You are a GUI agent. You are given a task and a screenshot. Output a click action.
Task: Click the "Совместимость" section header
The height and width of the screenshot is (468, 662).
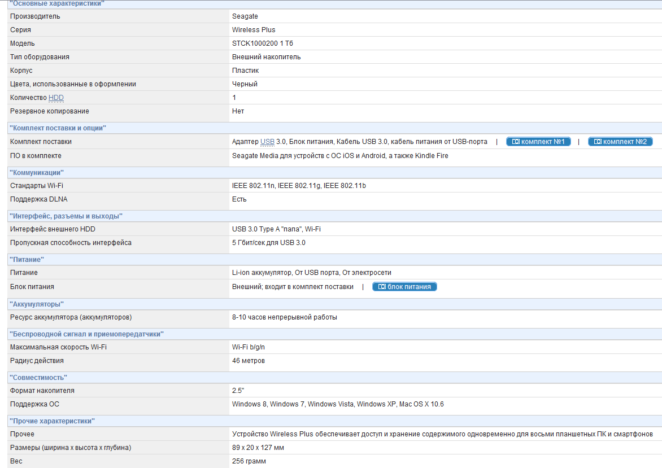pos(38,377)
